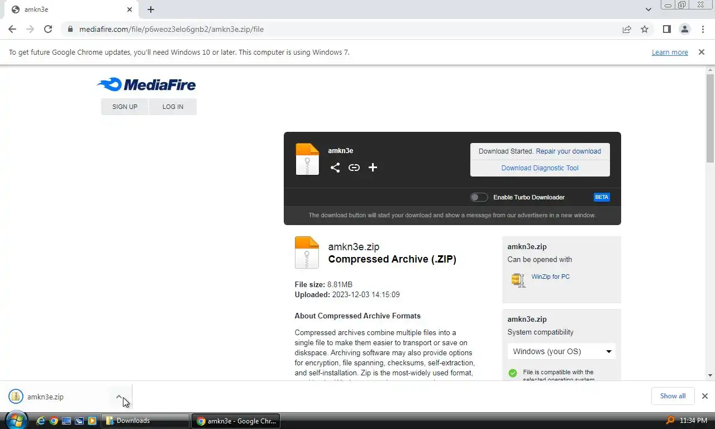
Task: Click the File size 8.81MB text
Action: point(323,284)
